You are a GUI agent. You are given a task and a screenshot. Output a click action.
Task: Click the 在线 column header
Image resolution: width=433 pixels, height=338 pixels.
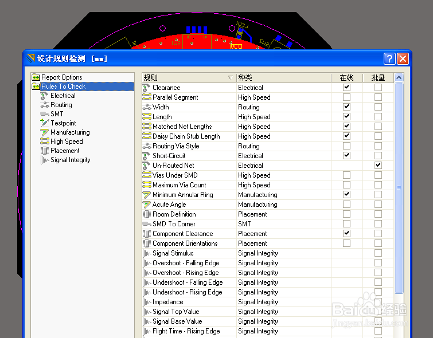click(x=346, y=78)
